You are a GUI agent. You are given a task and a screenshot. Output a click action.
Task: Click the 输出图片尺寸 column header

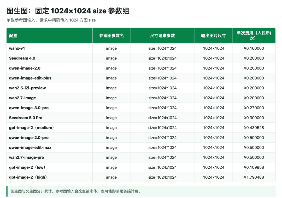point(214,36)
